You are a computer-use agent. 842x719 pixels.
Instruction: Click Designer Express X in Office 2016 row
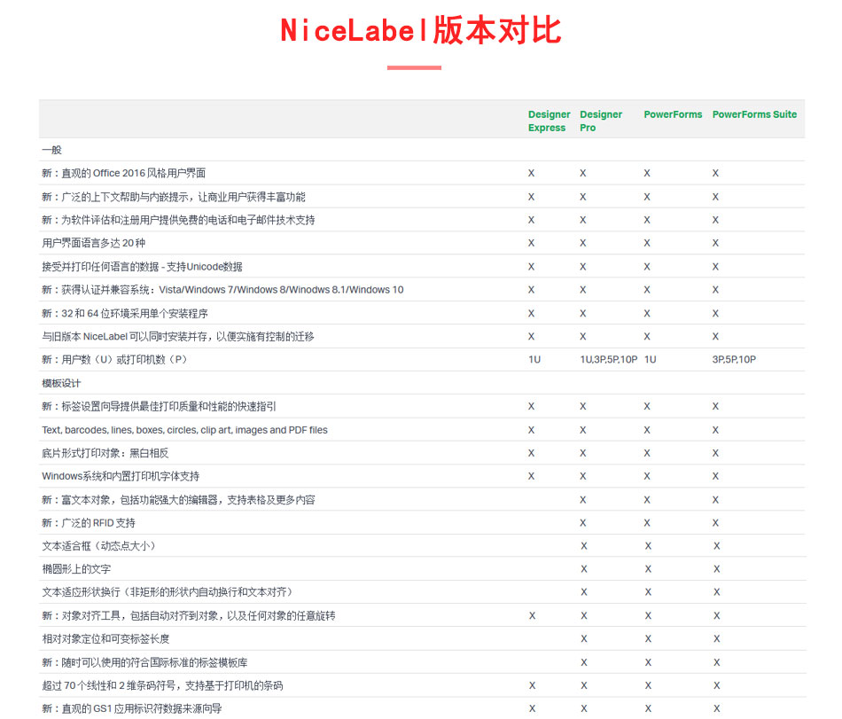coord(531,173)
